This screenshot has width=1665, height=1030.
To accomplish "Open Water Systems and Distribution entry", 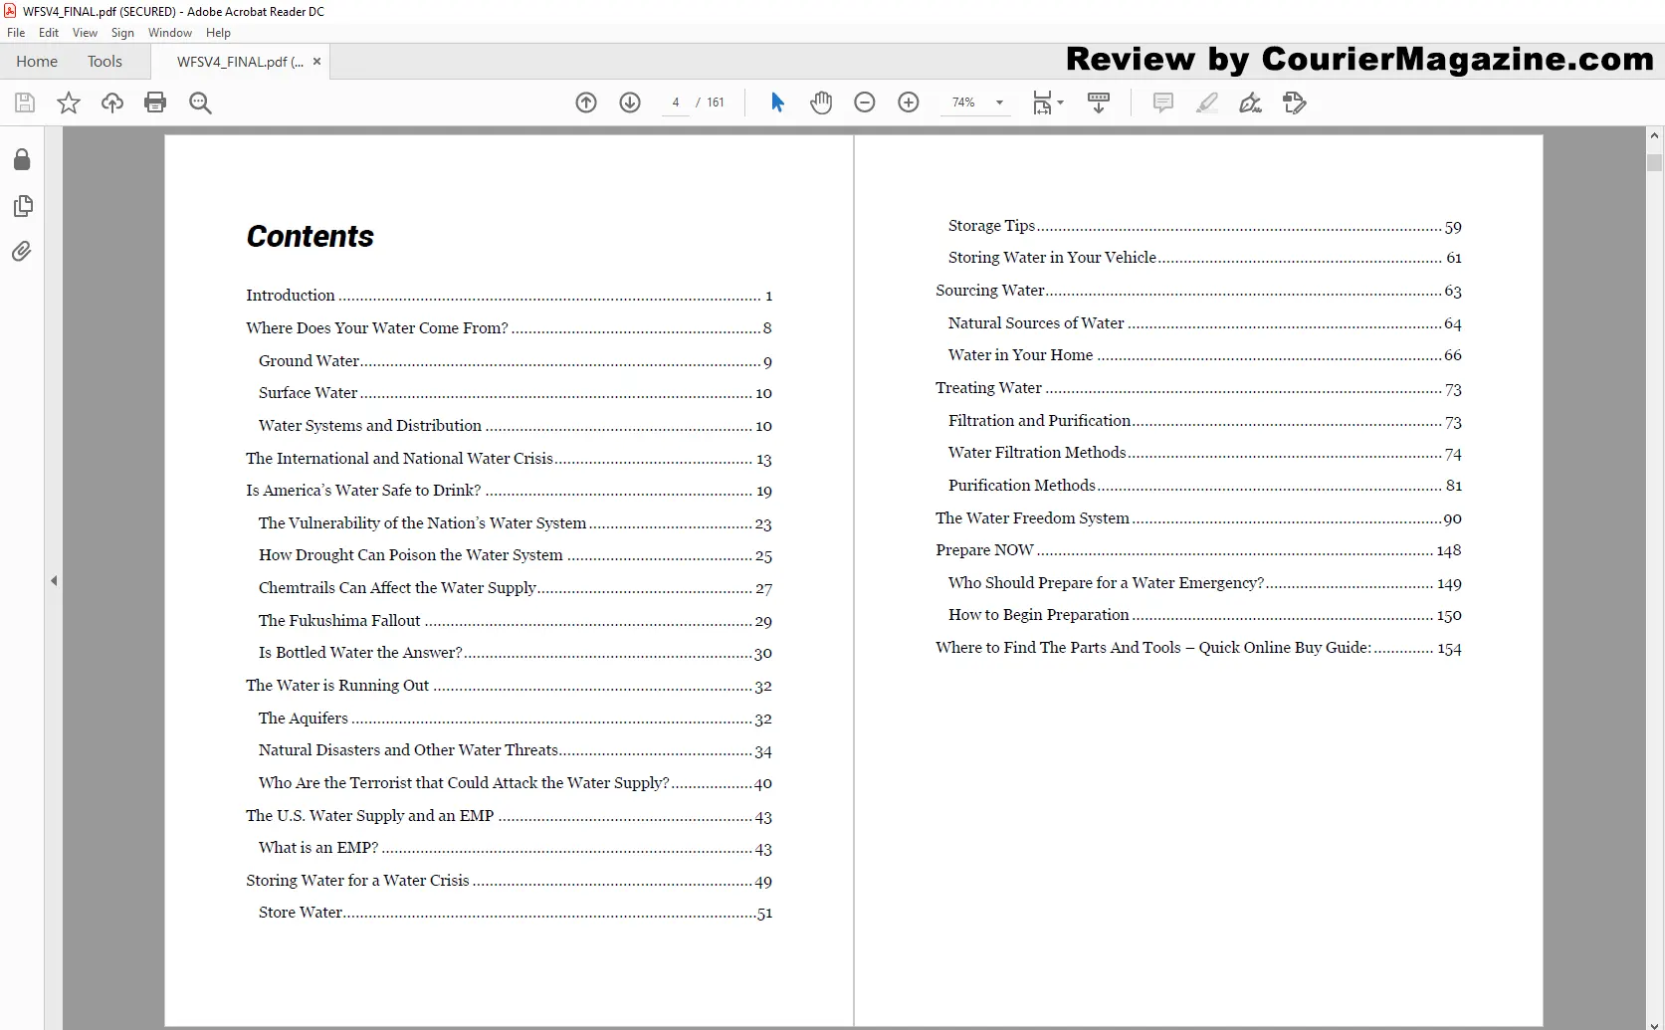I will (516, 426).
